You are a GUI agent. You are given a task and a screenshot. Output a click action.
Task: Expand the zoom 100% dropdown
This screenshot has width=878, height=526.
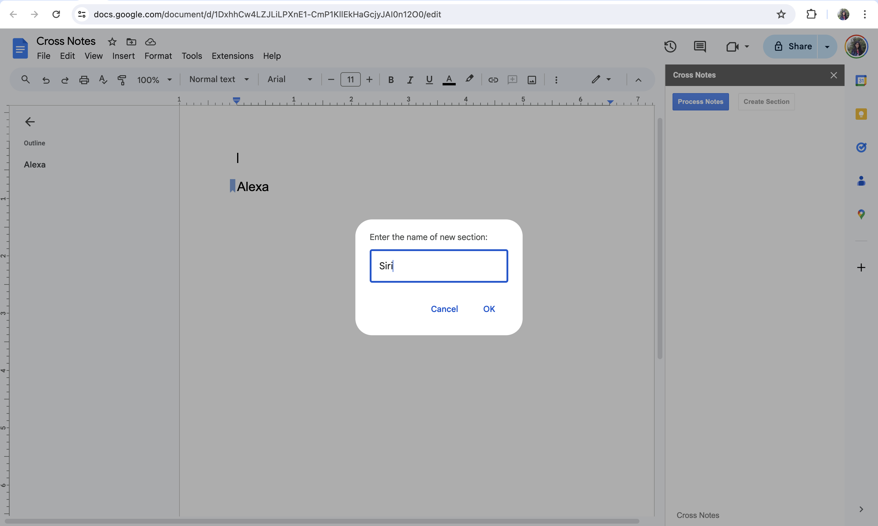[154, 80]
